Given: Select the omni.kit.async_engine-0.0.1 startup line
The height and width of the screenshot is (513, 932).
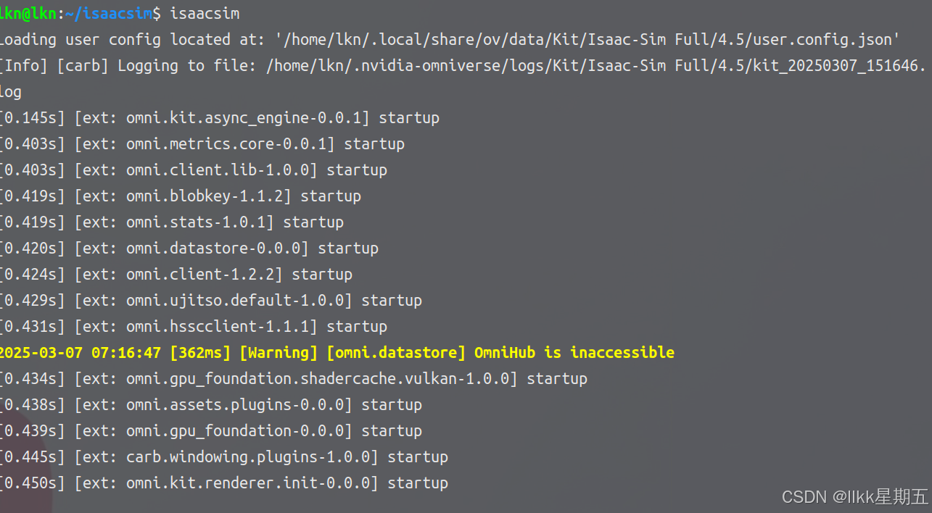Looking at the screenshot, I should 219,117.
